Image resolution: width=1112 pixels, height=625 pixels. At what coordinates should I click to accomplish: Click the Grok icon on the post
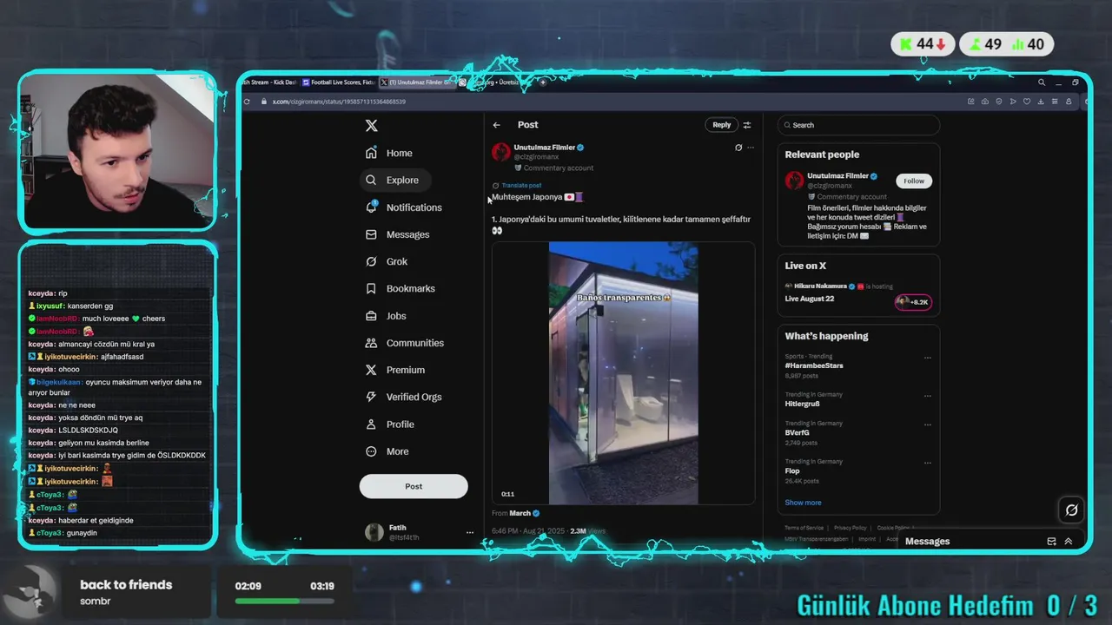click(738, 148)
